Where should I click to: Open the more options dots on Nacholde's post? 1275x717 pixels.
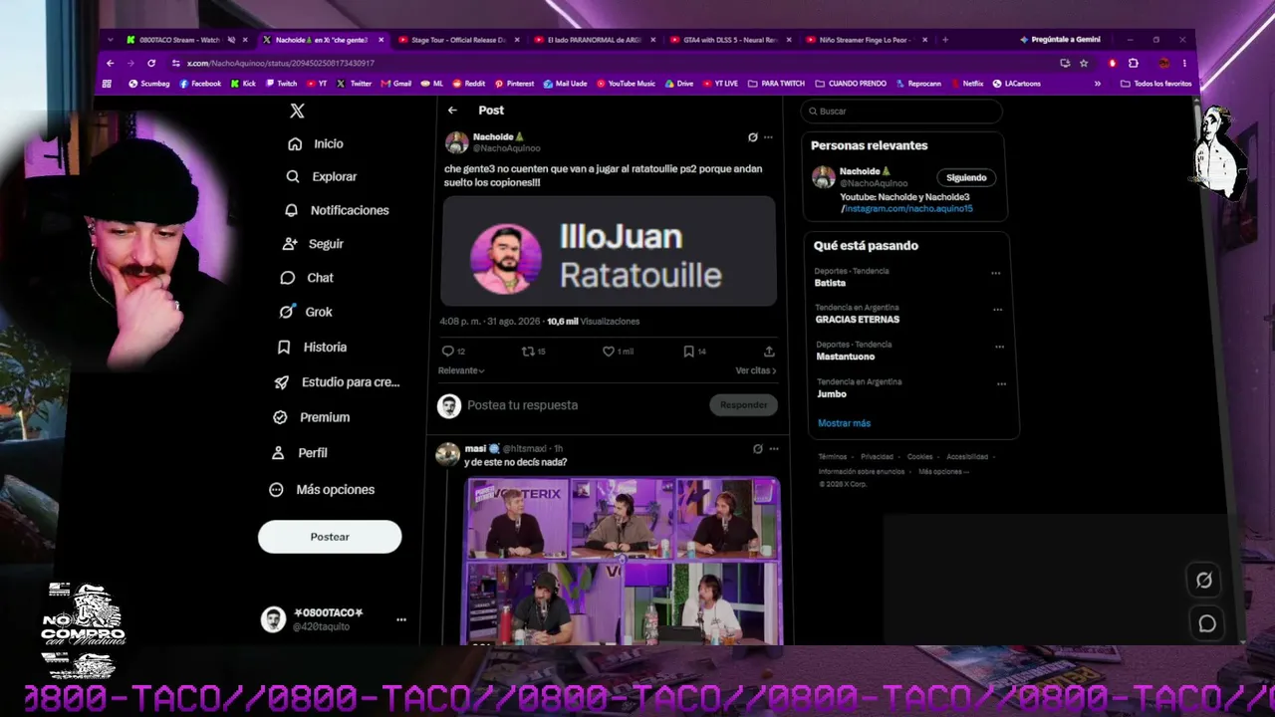click(x=768, y=137)
